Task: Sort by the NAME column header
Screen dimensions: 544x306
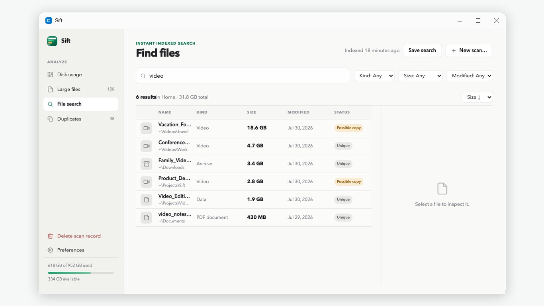Action: (x=164, y=112)
